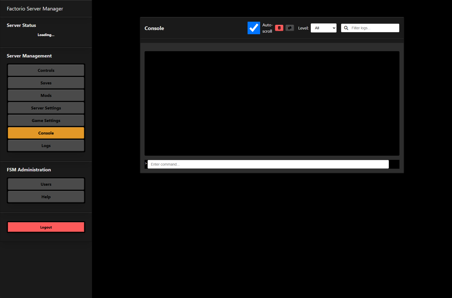Screen dimensions: 452x298
Task: Open Server Settings
Action: (46, 108)
